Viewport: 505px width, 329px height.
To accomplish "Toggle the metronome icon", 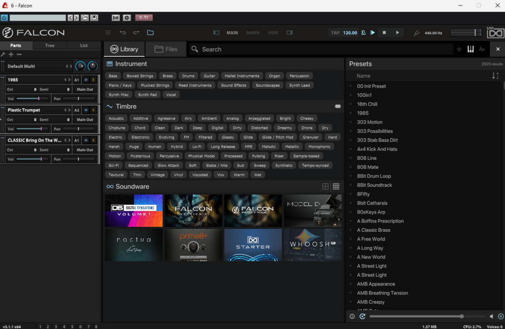I will pyautogui.click(x=363, y=33).
